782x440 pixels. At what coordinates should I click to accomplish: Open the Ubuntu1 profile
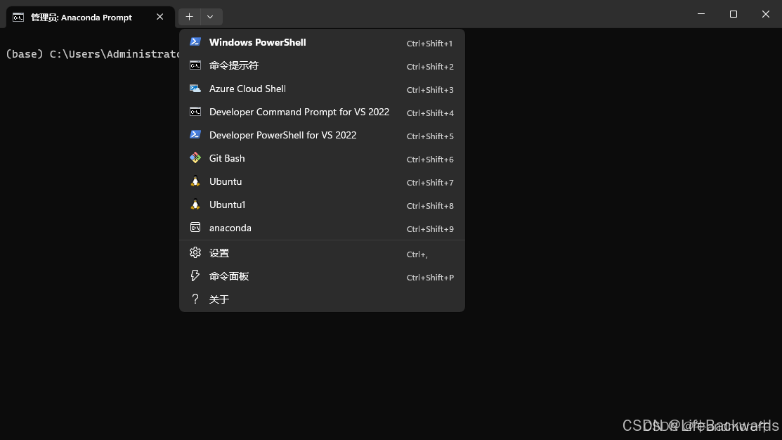[x=322, y=205]
